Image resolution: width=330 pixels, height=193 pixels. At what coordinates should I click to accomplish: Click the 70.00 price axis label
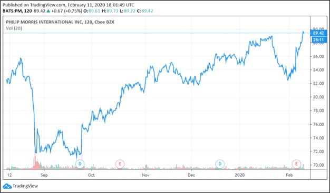[x=318, y=165]
